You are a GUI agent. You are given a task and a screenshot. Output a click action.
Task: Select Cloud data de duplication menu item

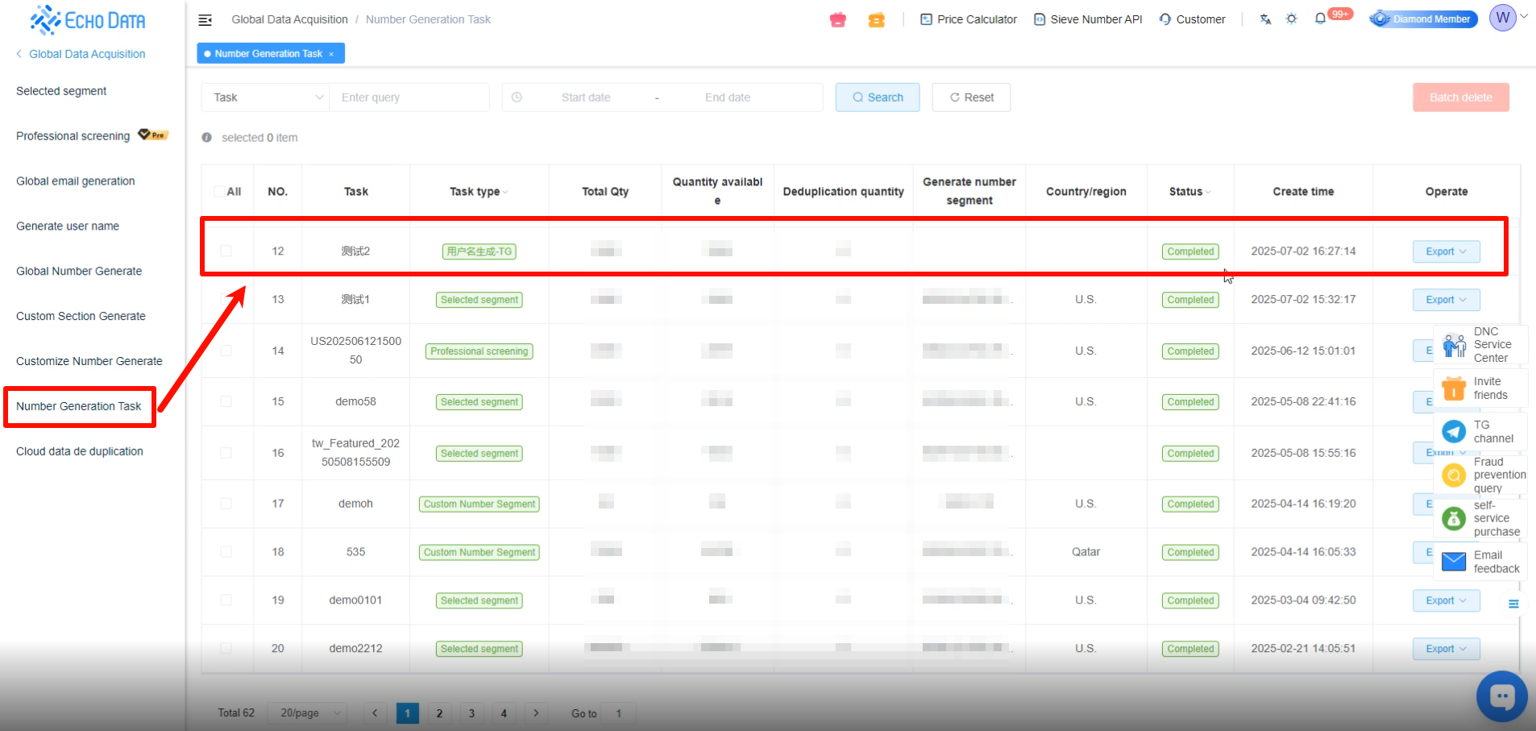coord(80,451)
